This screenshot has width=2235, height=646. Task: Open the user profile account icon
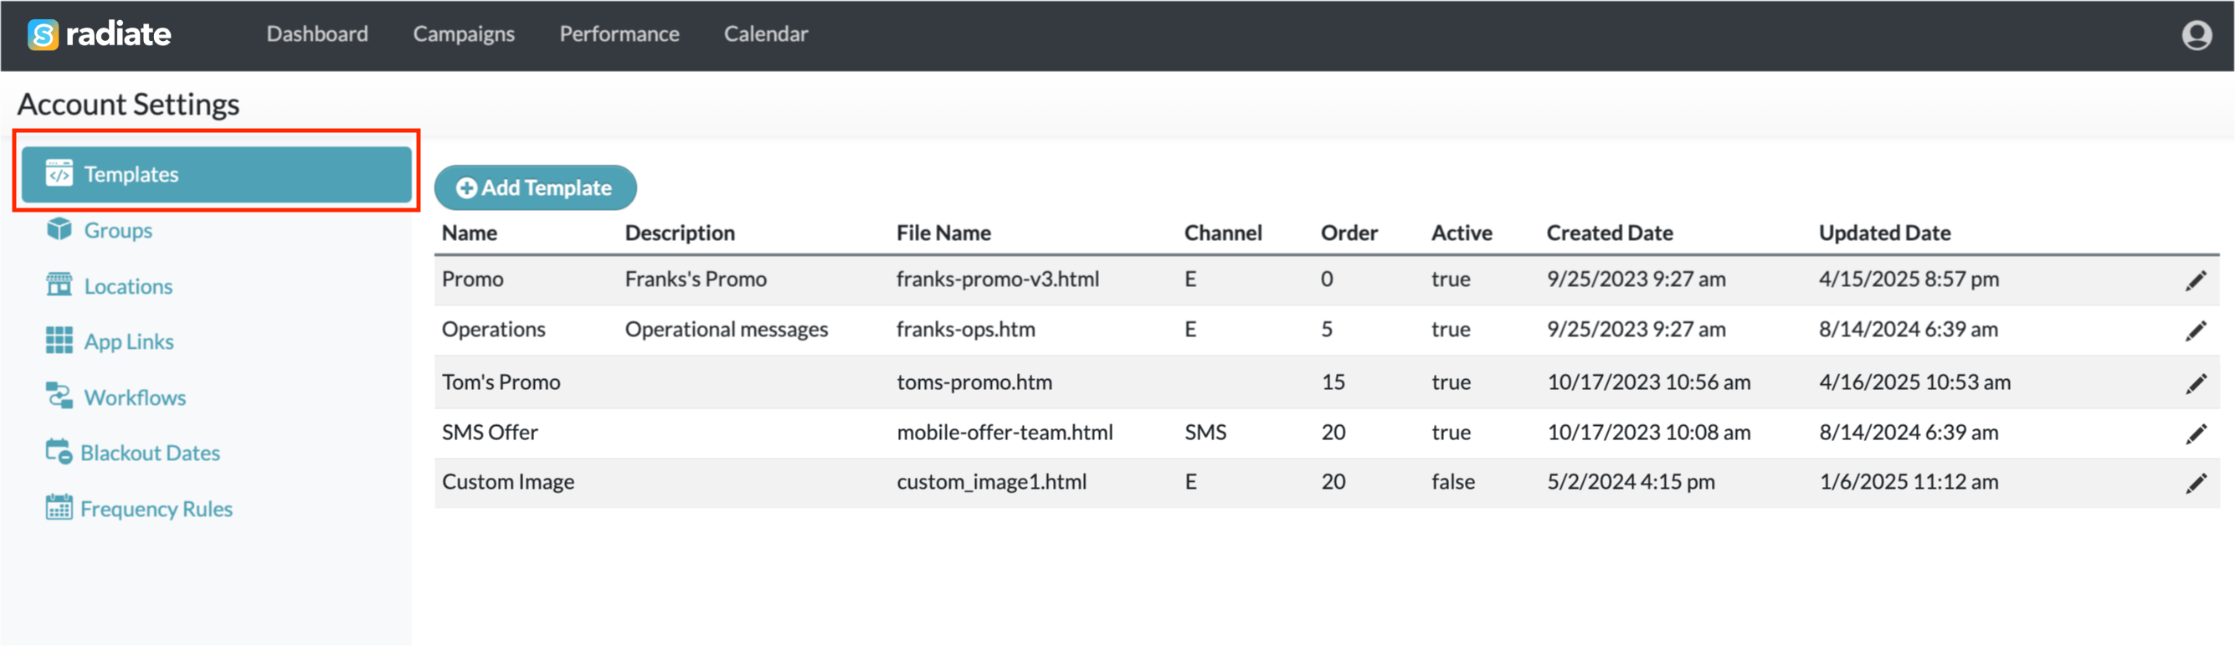(x=2196, y=34)
